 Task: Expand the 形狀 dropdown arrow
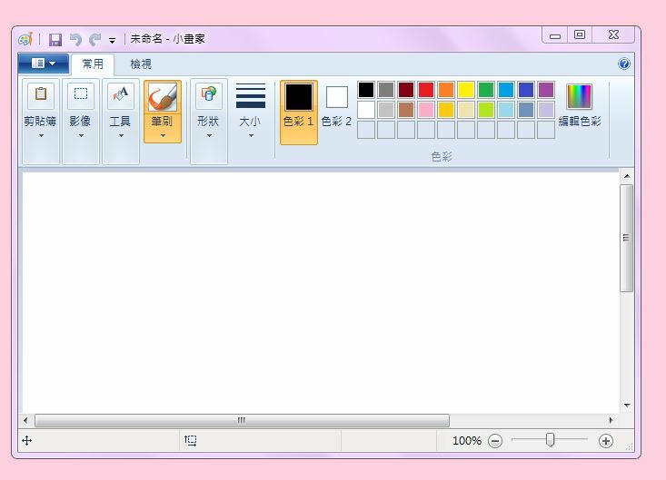tap(209, 136)
